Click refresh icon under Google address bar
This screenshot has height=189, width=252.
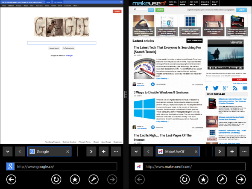tap(56, 179)
